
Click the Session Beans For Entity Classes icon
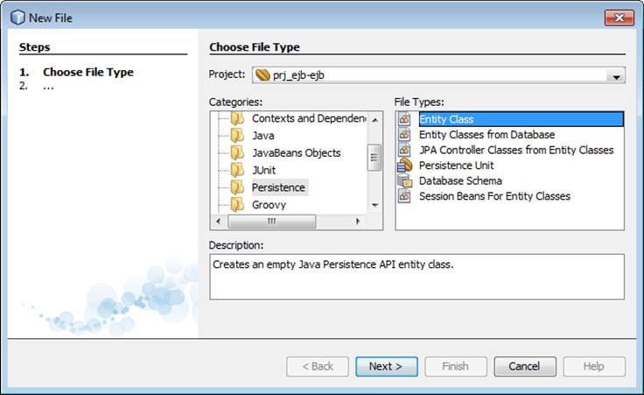point(404,196)
